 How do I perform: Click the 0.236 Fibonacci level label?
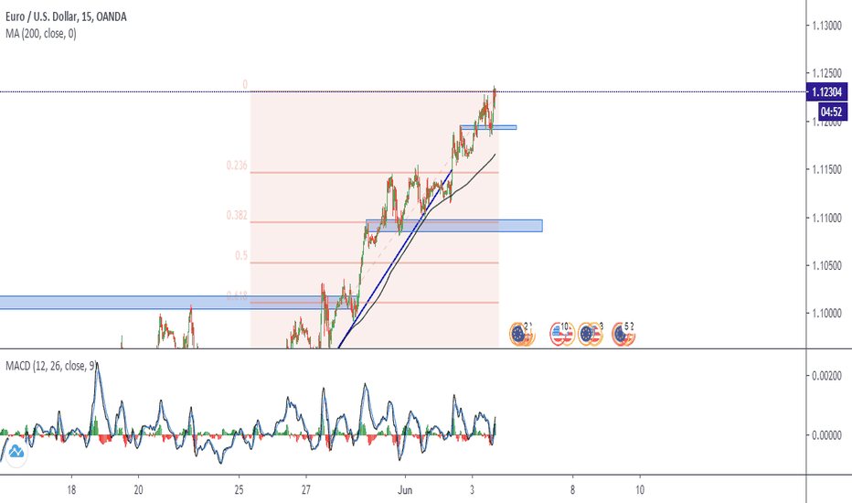[237, 166]
